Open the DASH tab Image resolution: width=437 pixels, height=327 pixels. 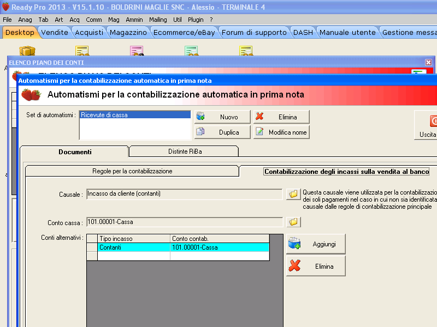coord(303,32)
